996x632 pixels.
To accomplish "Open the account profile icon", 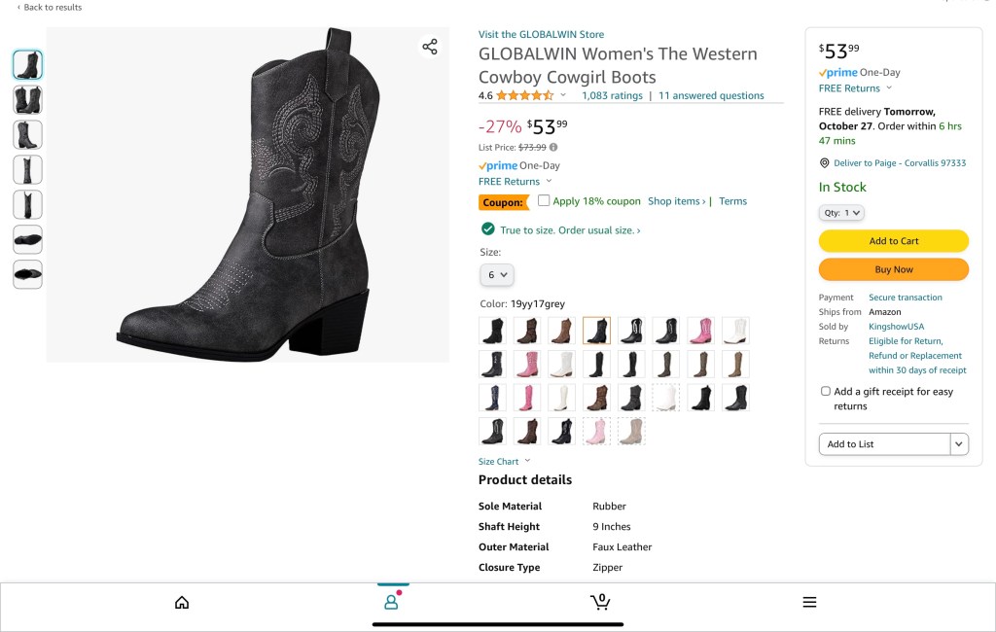I will [391, 602].
